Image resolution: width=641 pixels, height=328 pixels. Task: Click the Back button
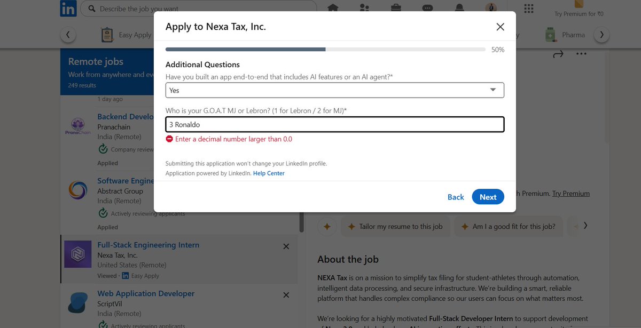[456, 197]
